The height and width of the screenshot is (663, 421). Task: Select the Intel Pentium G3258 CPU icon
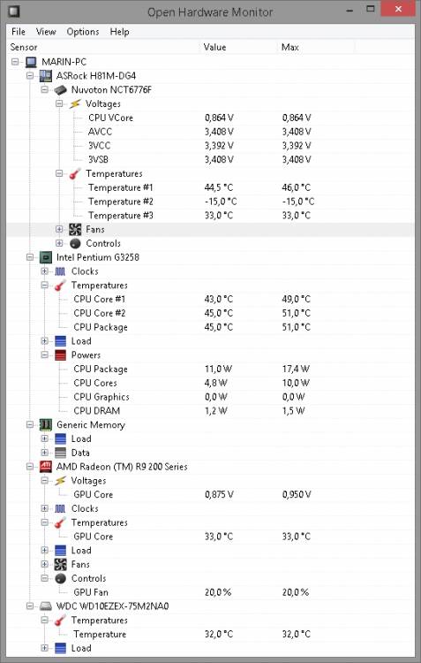pos(46,257)
